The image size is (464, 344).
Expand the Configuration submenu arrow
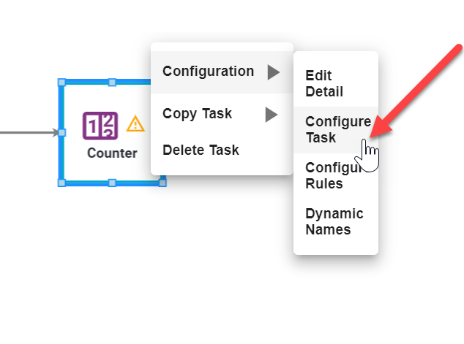click(x=273, y=72)
